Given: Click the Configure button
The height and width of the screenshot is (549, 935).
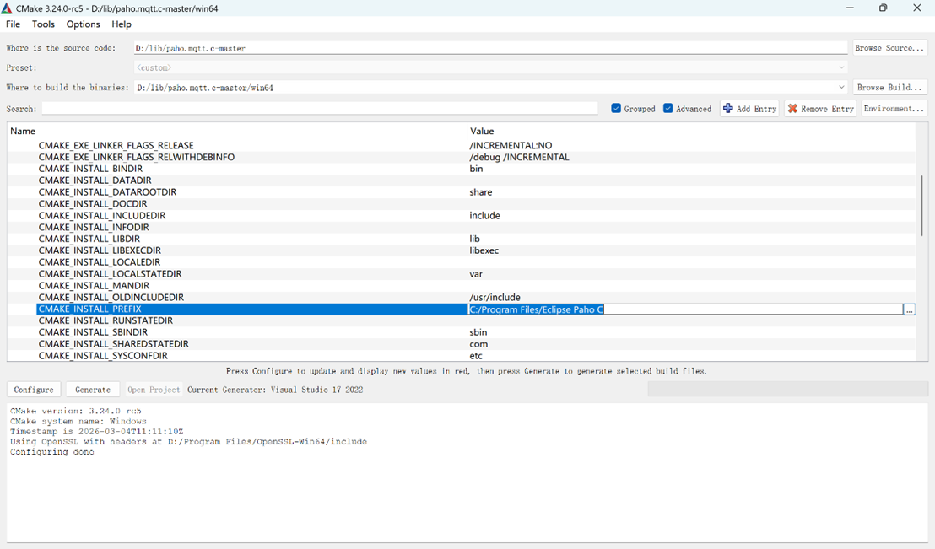Looking at the screenshot, I should [x=34, y=390].
